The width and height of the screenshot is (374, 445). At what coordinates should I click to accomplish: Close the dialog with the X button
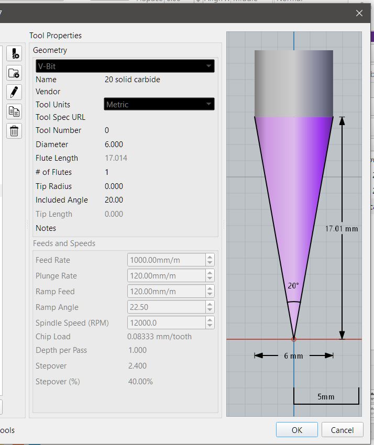coord(359,14)
